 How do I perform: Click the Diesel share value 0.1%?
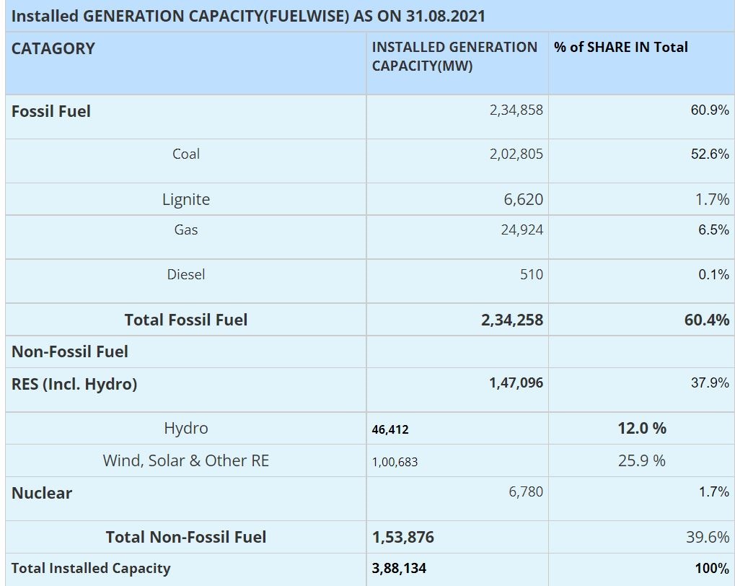click(713, 274)
